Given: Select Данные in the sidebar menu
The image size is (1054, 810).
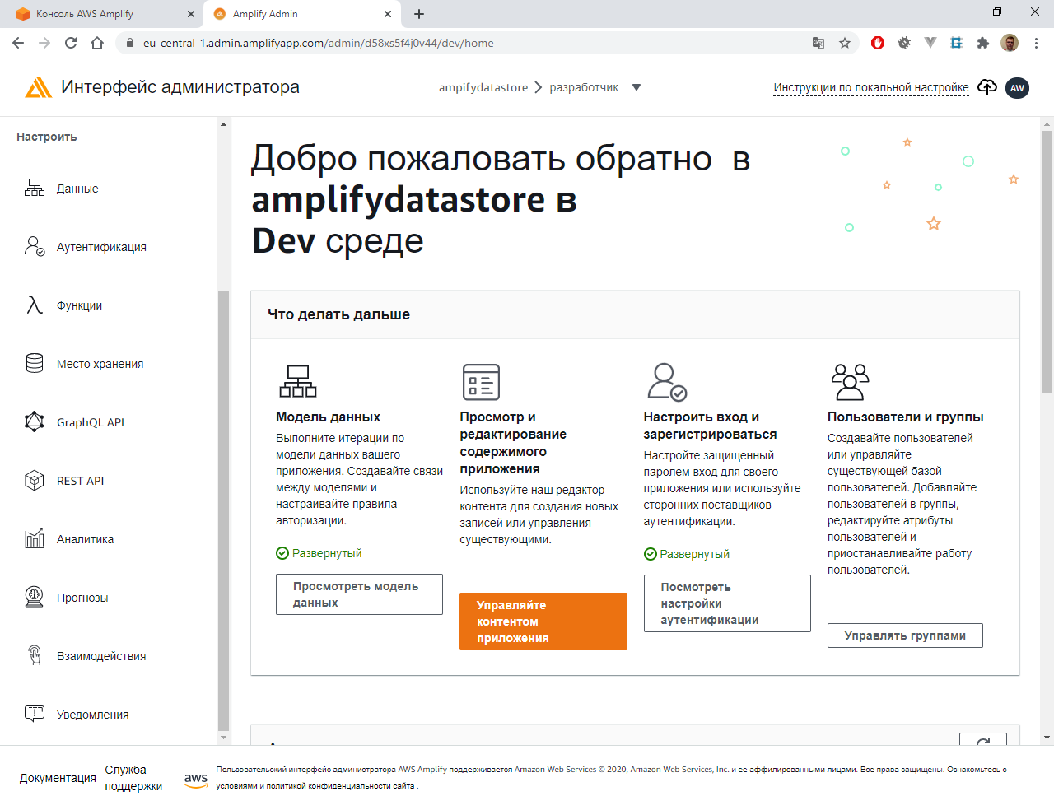Looking at the screenshot, I should [77, 189].
